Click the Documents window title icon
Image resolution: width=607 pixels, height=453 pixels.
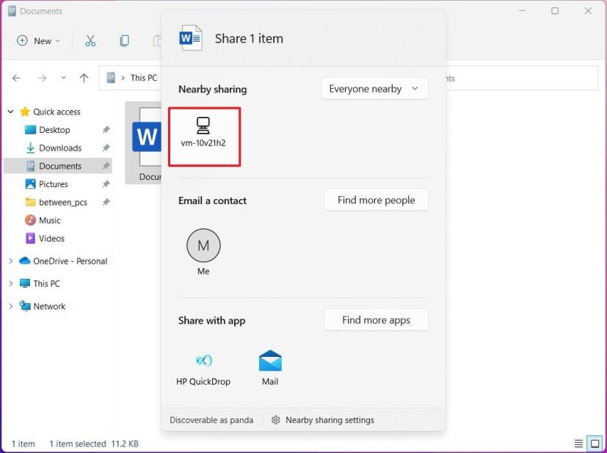[12, 11]
